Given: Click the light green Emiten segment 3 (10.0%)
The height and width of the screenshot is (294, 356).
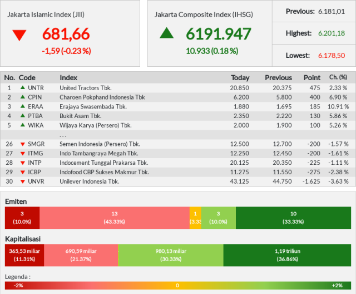Looking at the screenshot, I should (x=219, y=218).
